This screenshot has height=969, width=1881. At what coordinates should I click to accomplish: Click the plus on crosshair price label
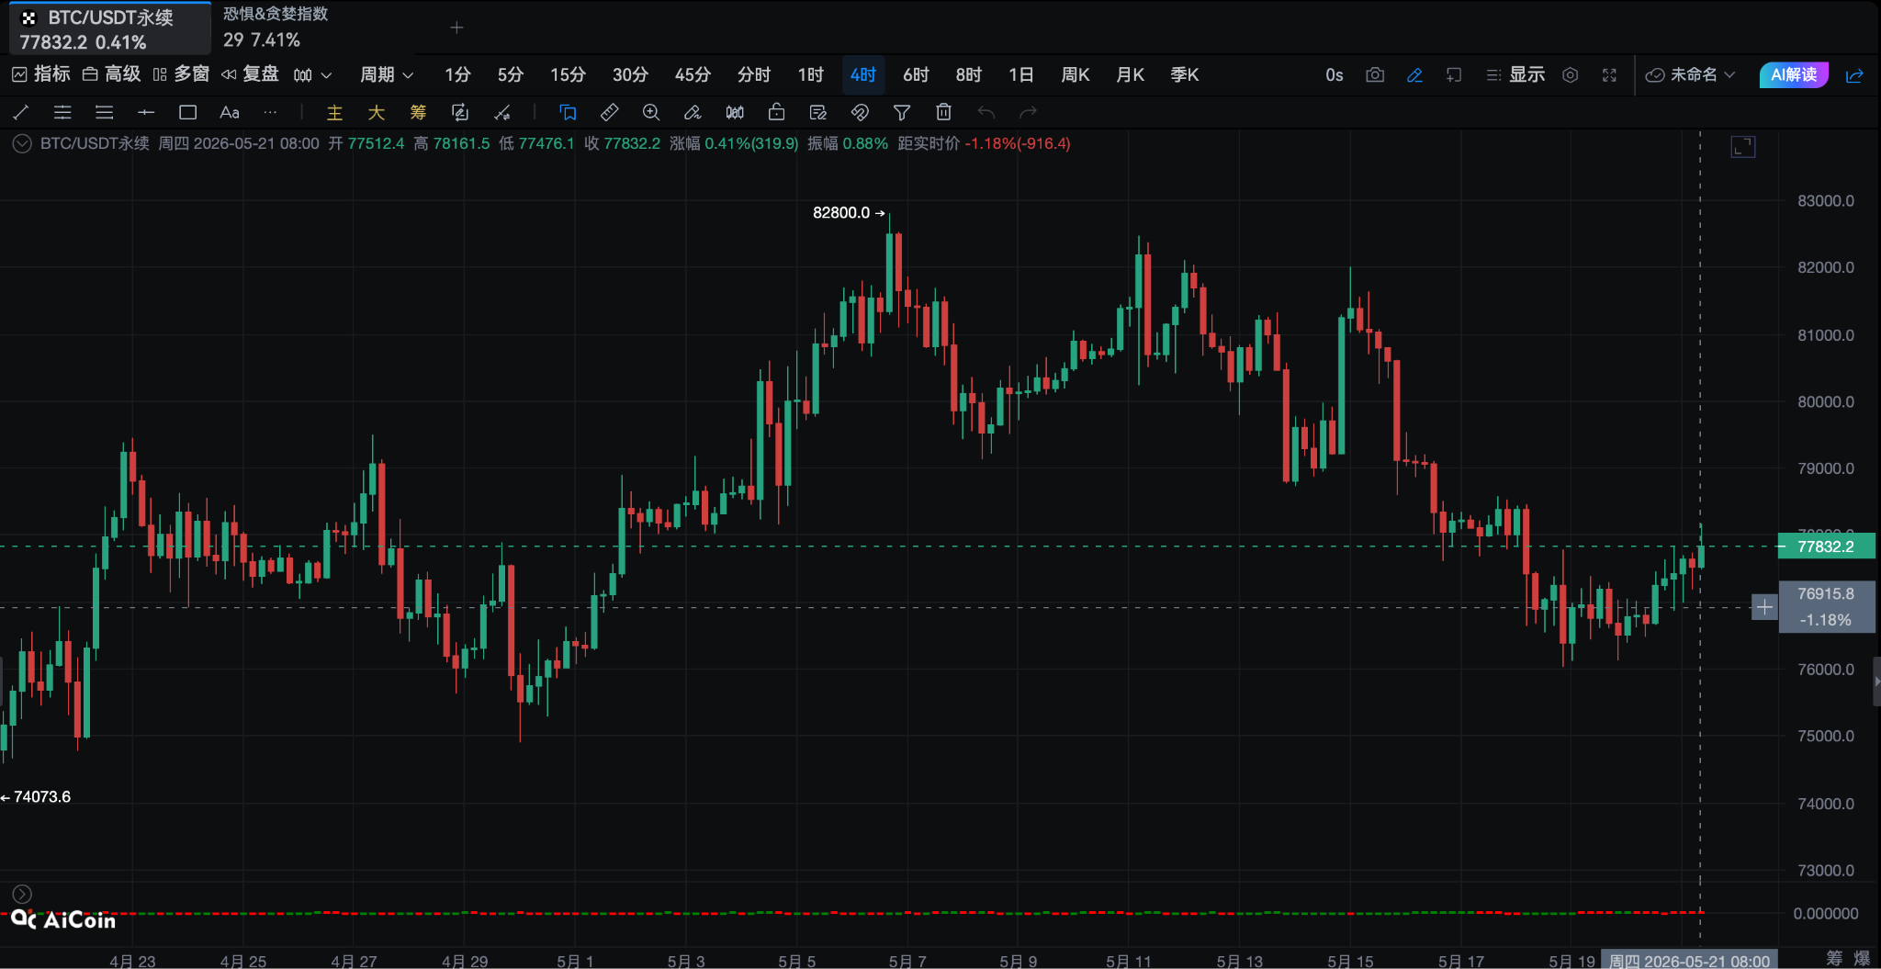pos(1764,607)
